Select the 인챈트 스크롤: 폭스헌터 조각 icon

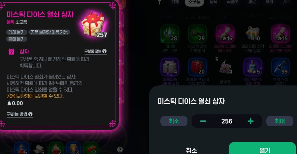pyautogui.click(x=280, y=34)
